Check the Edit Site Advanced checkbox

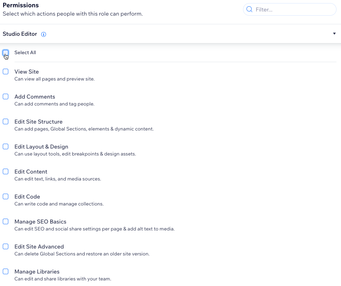[6, 247]
